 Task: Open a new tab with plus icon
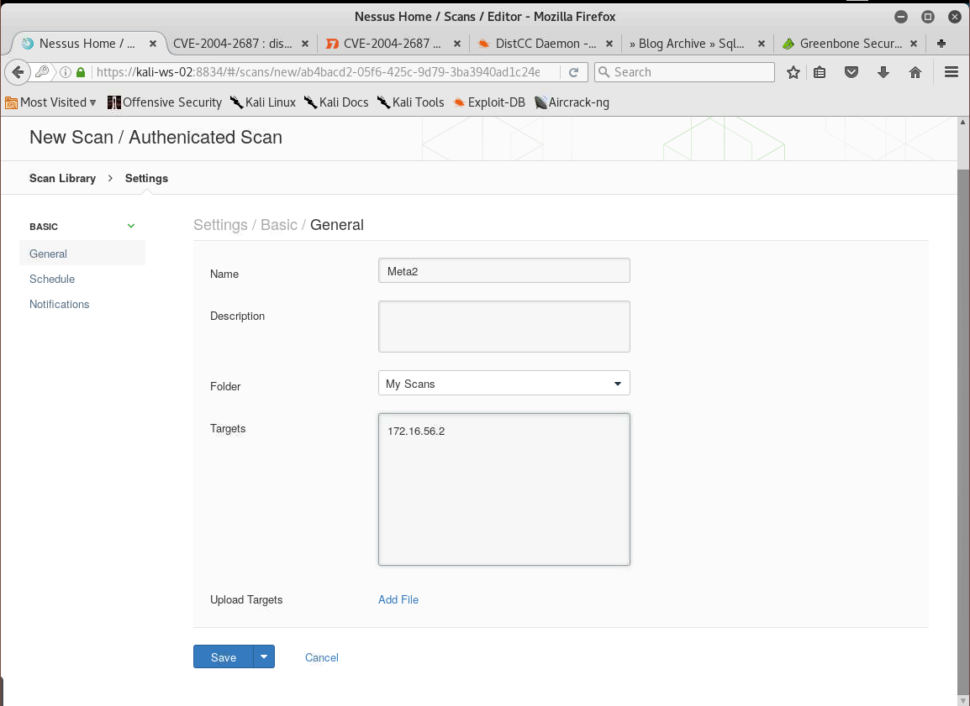pyautogui.click(x=941, y=44)
